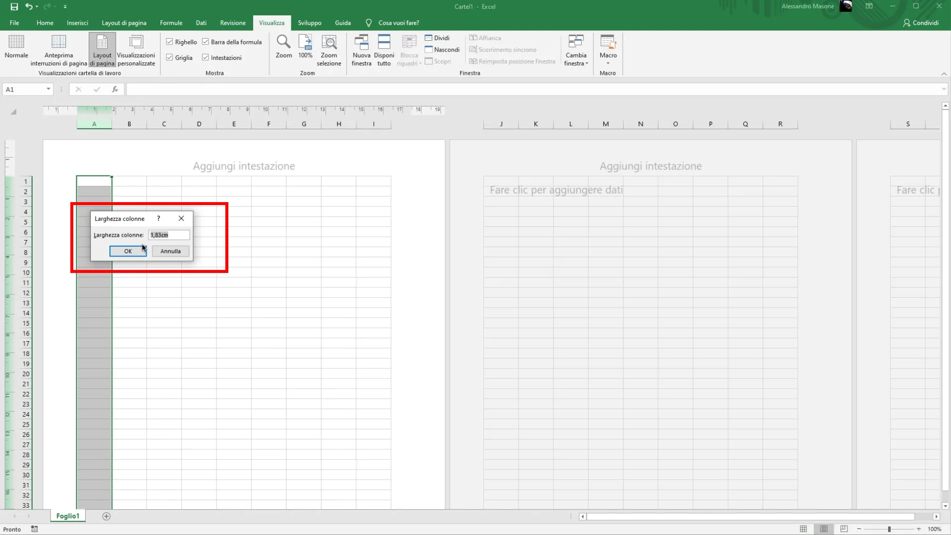Click the Zoom magnifier icon
This screenshot has width=951, height=535.
point(283,42)
